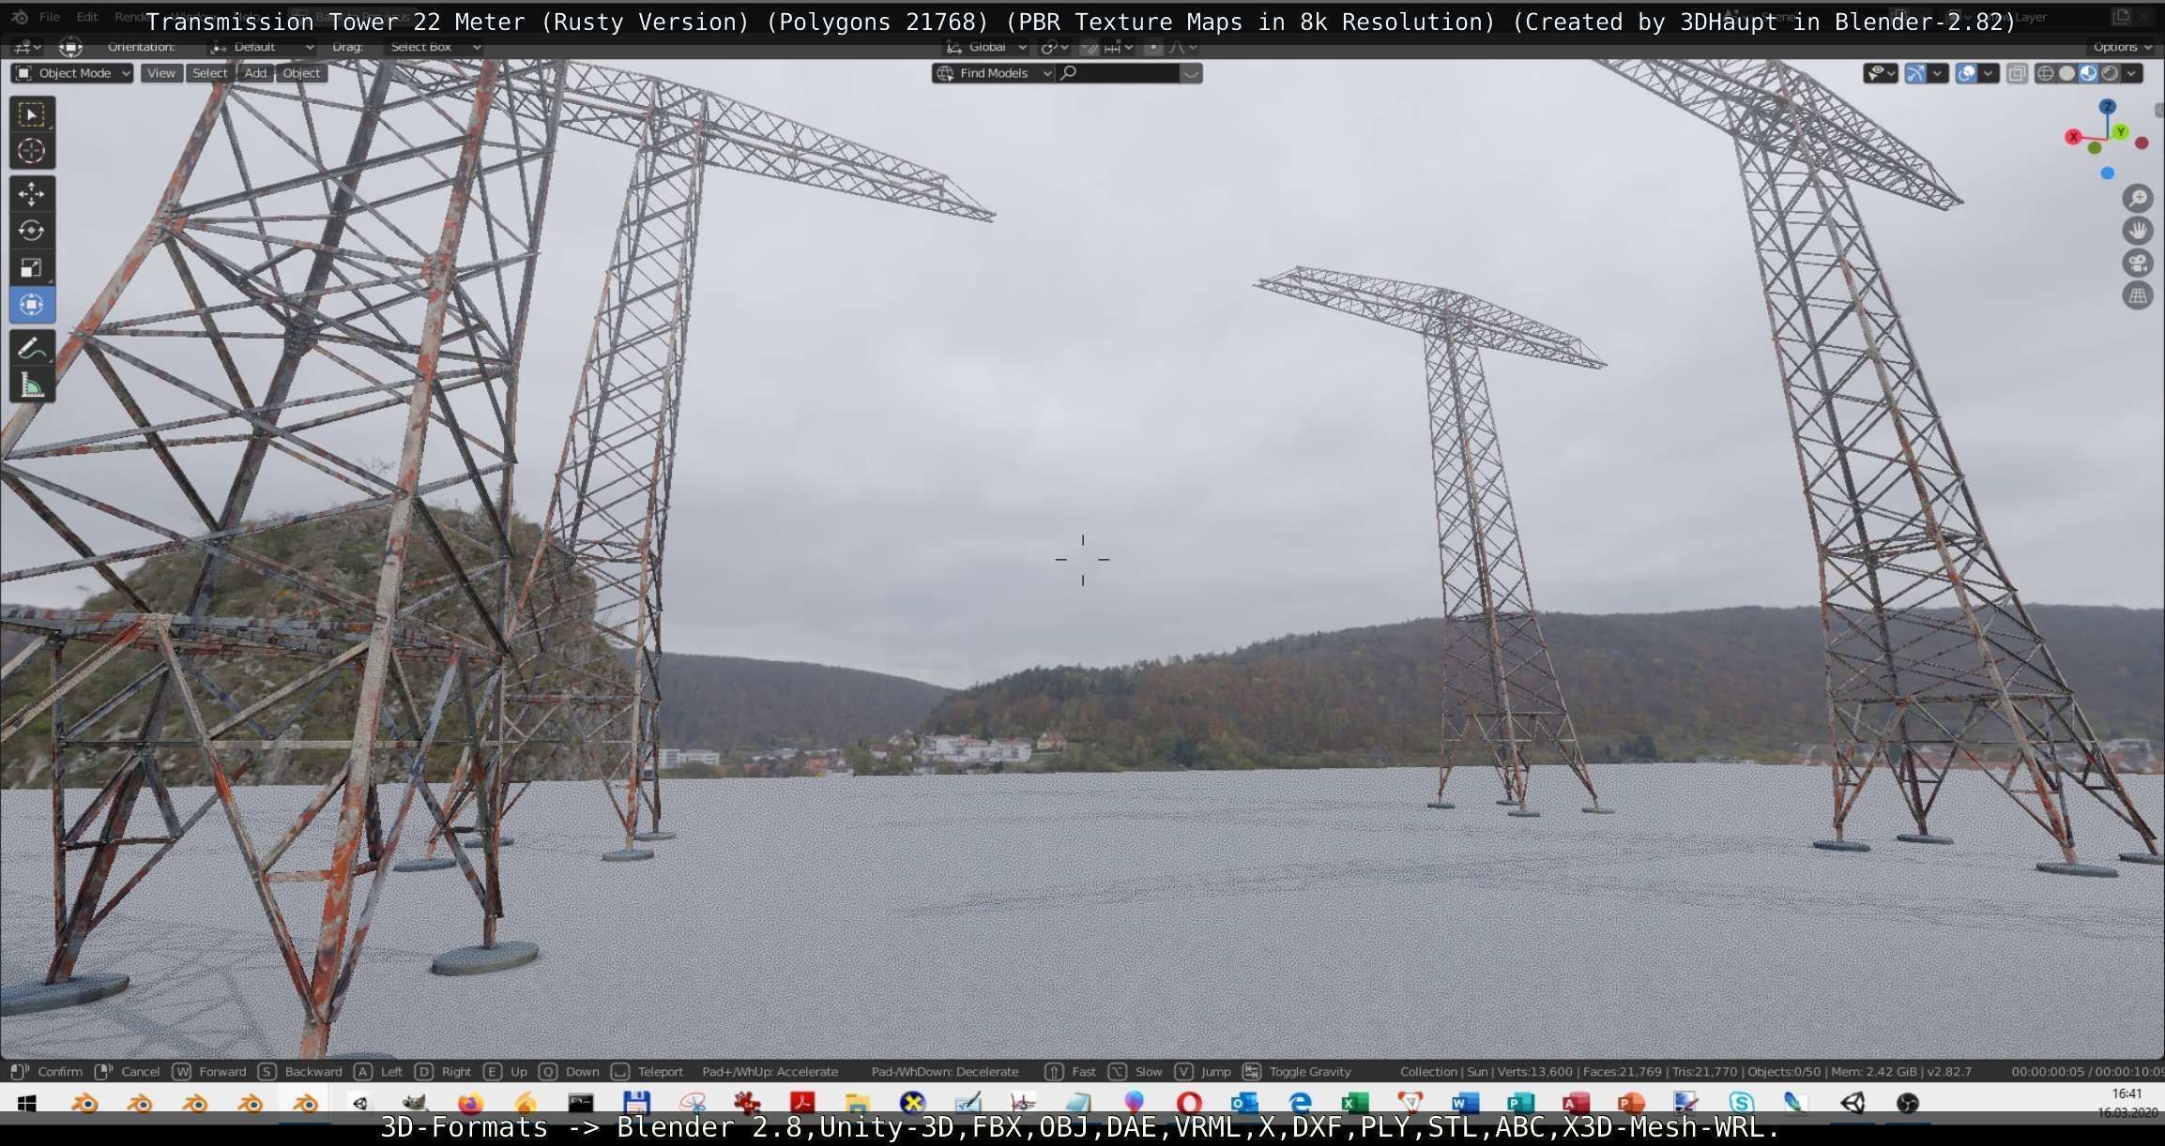Open the Object menu
Image resolution: width=2165 pixels, height=1146 pixels.
tap(301, 73)
